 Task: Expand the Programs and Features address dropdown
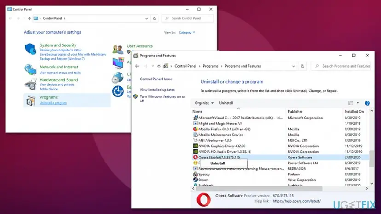[x=294, y=66]
